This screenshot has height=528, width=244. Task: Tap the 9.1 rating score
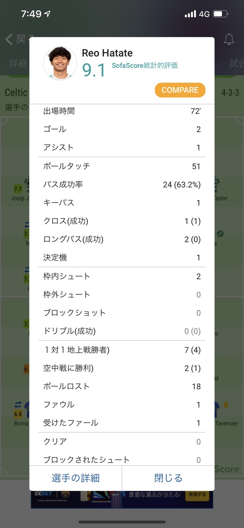coord(94,70)
